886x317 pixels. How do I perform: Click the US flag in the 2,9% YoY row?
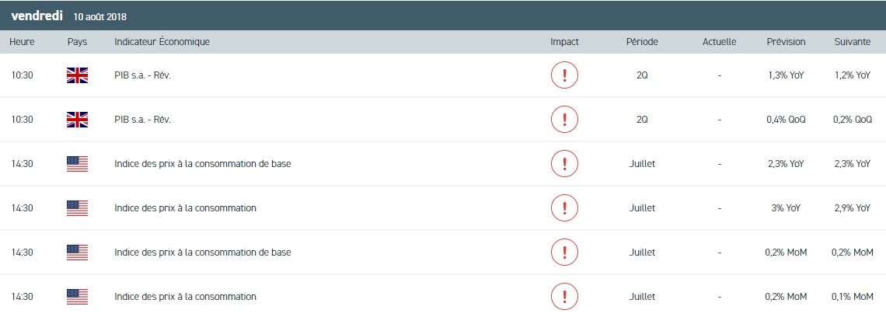point(77,208)
